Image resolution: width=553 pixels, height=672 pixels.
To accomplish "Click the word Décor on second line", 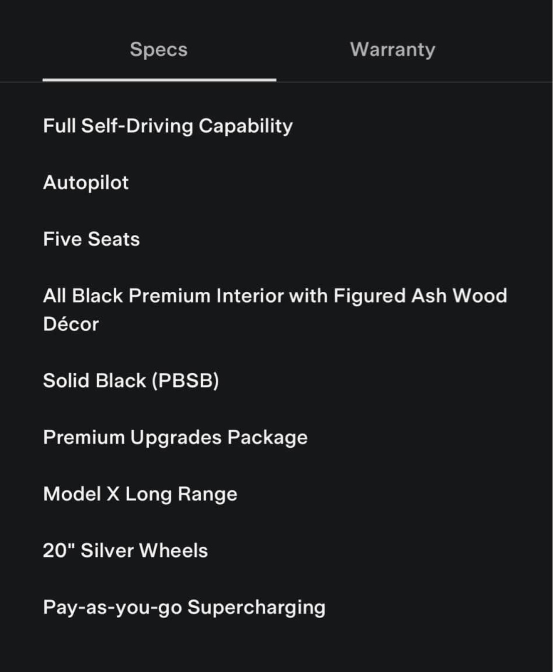I will 71,324.
